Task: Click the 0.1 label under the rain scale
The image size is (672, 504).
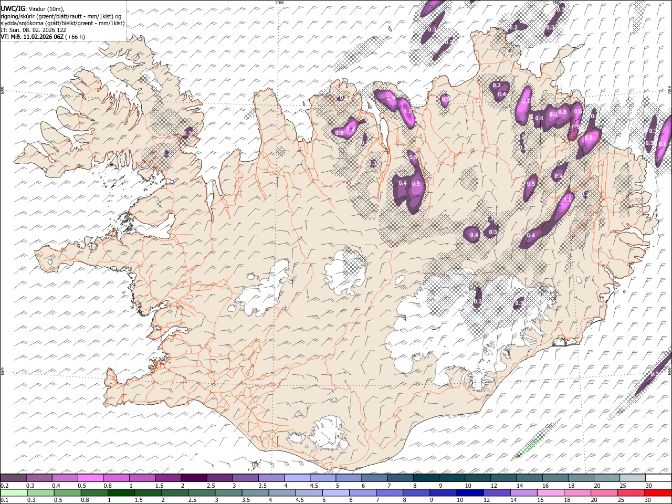Action: [4, 500]
